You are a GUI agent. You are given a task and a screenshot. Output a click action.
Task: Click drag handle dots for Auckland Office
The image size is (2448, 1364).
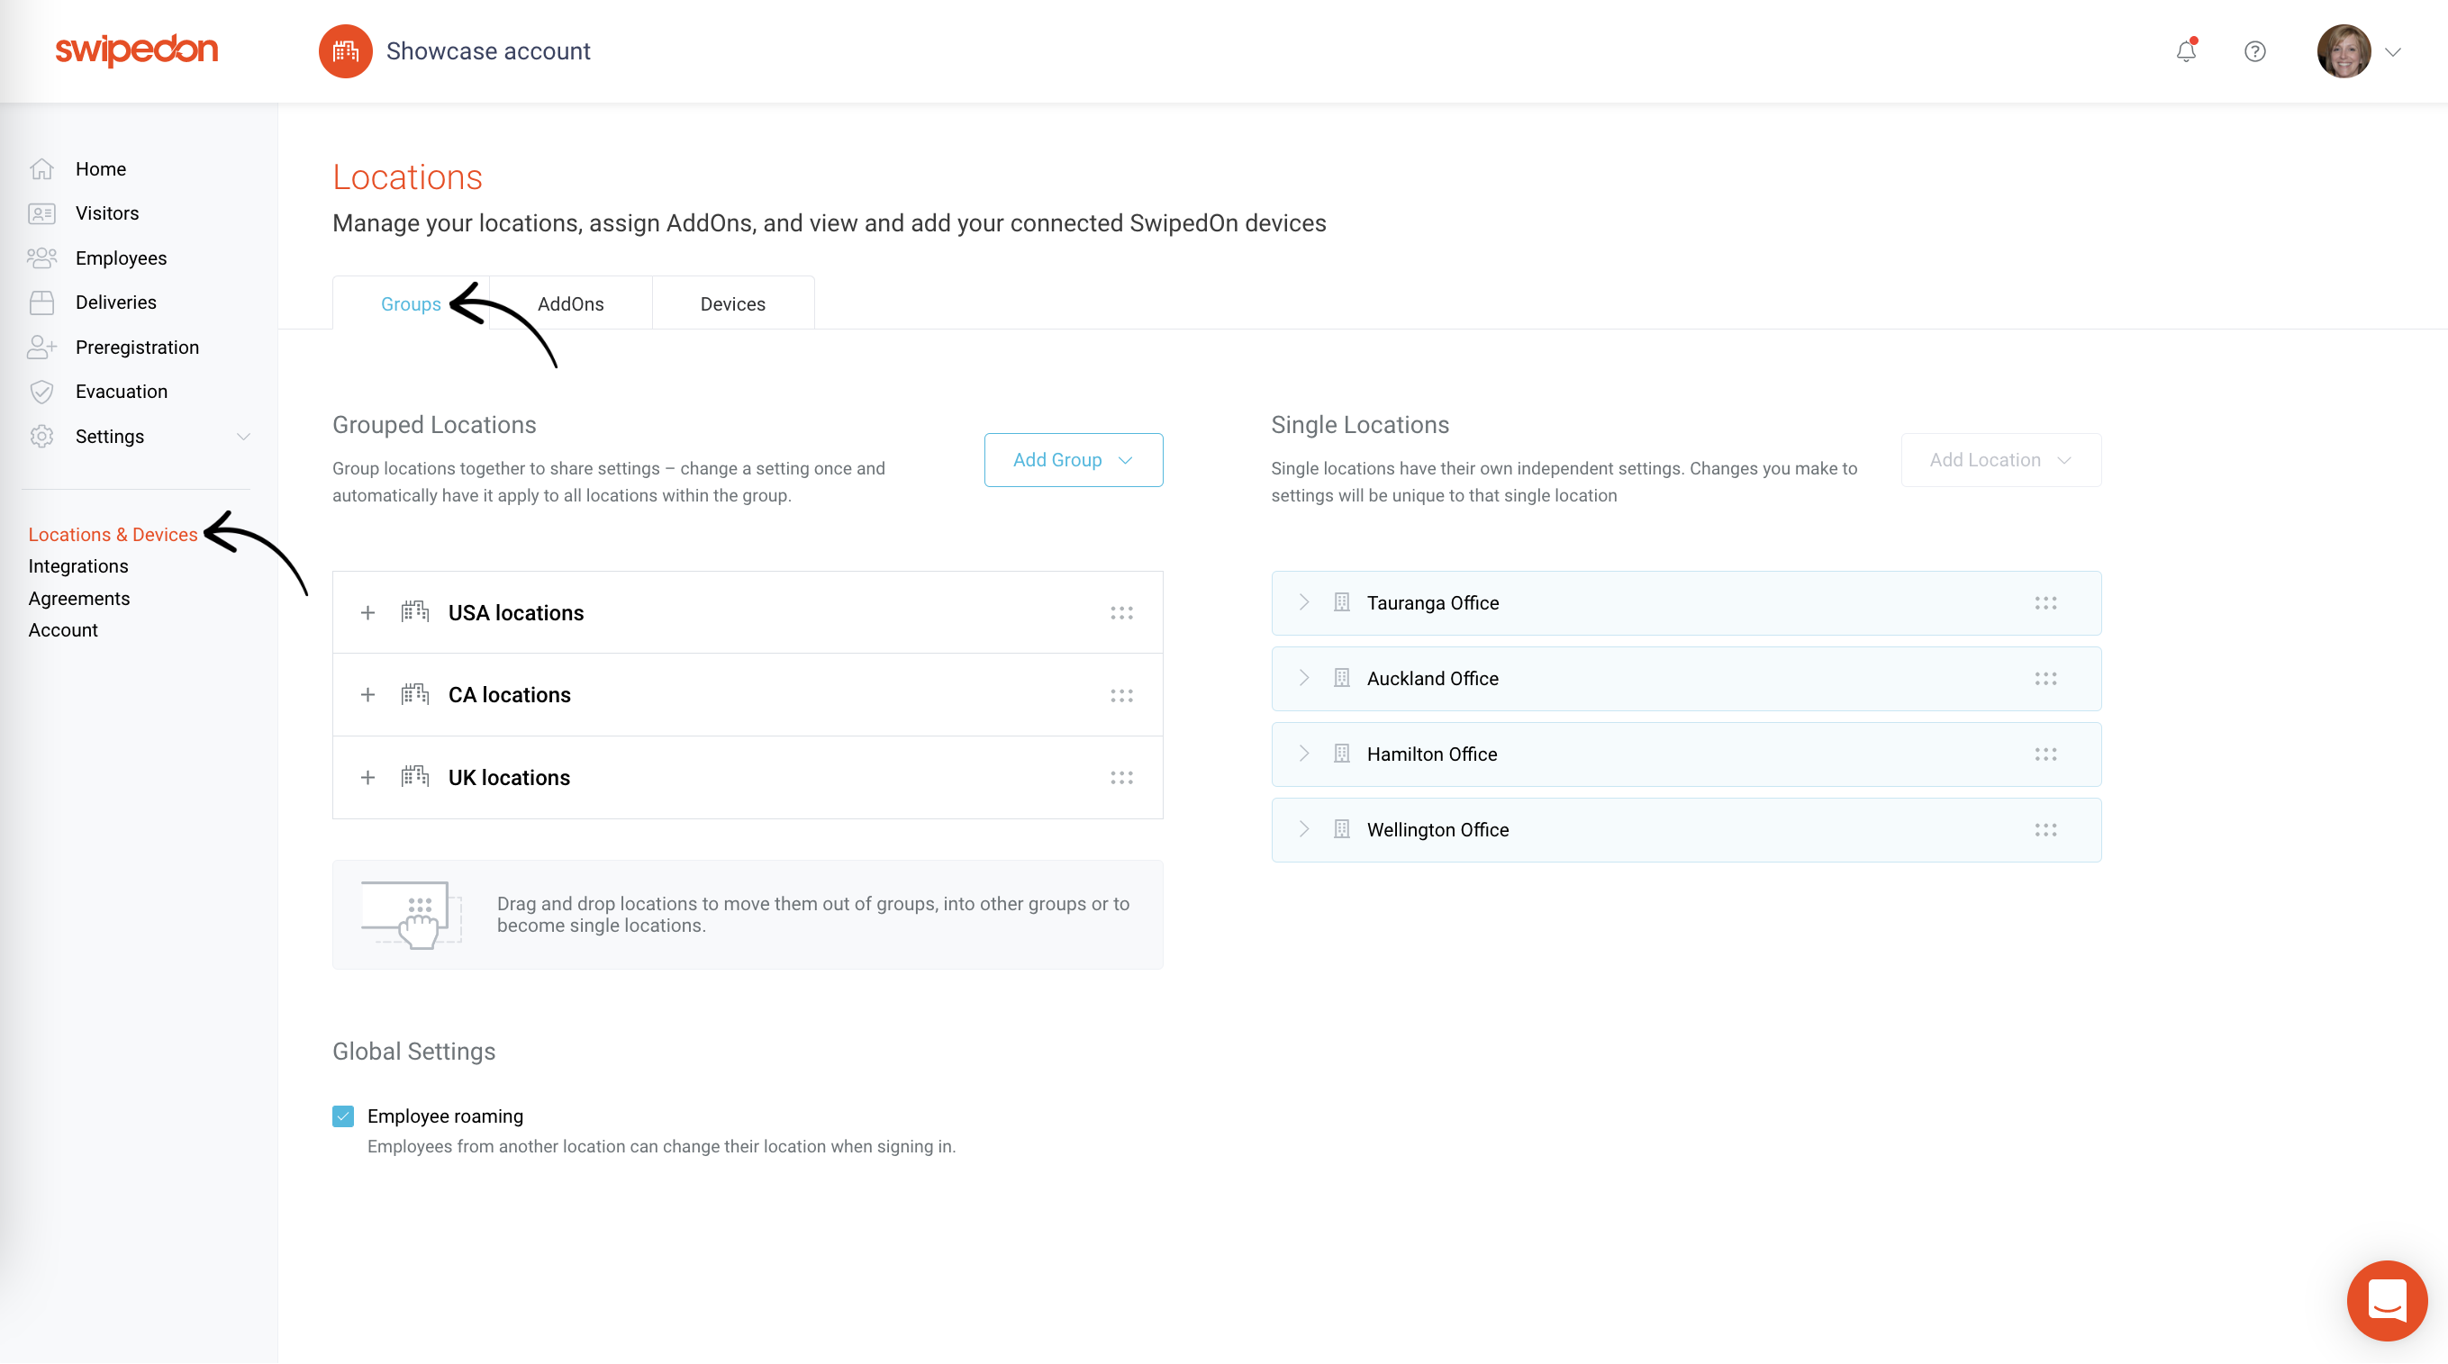(x=2045, y=679)
